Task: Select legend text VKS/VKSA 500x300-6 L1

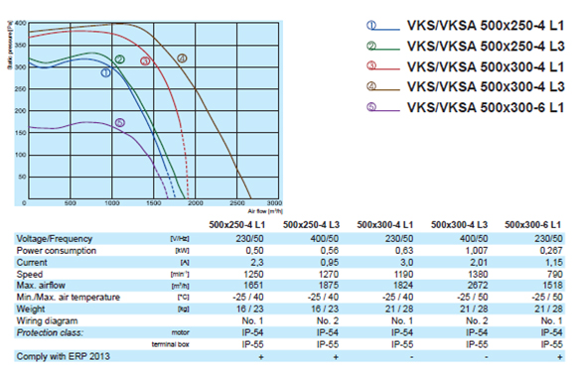Action: (486, 107)
